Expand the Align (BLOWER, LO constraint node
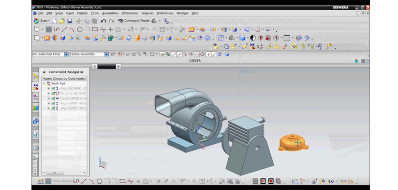Image resolution: width=398 pixels, height=190 pixels. point(48,89)
